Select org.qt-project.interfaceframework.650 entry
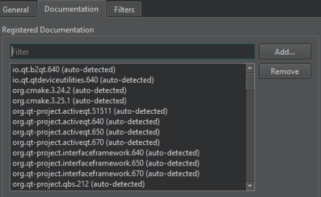The image size is (321, 197). pos(128,164)
